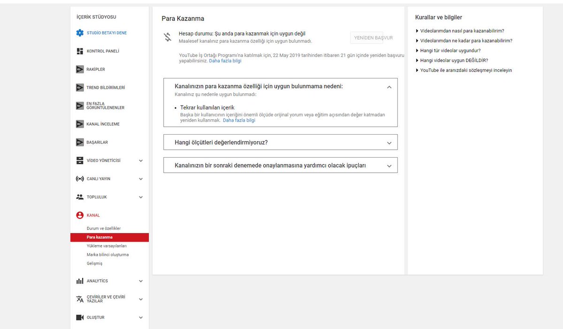Expand the Analytics menu chevron
This screenshot has width=563, height=329.
141,281
